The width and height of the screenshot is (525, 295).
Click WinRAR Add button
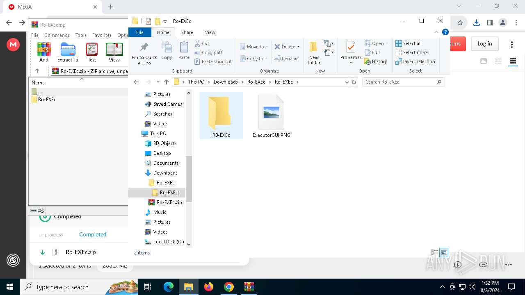point(44,52)
